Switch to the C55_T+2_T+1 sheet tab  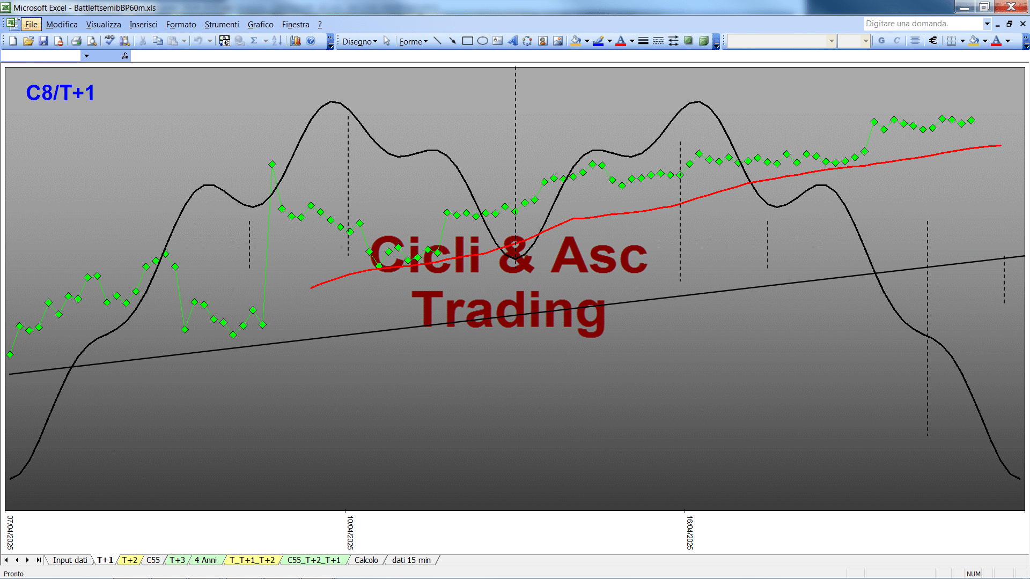(314, 560)
